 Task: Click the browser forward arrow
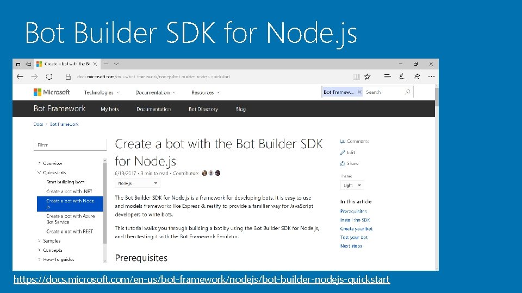34,77
